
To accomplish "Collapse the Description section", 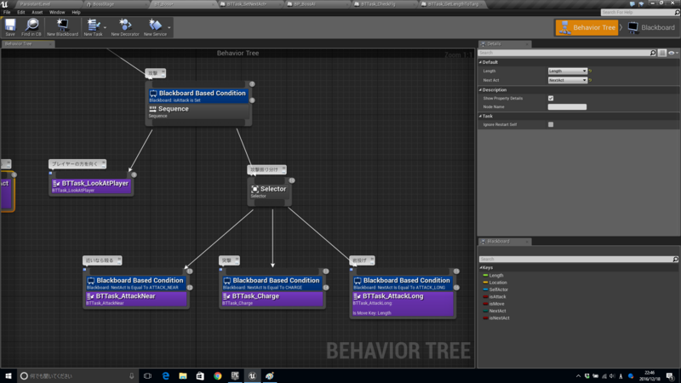I will click(480, 90).
